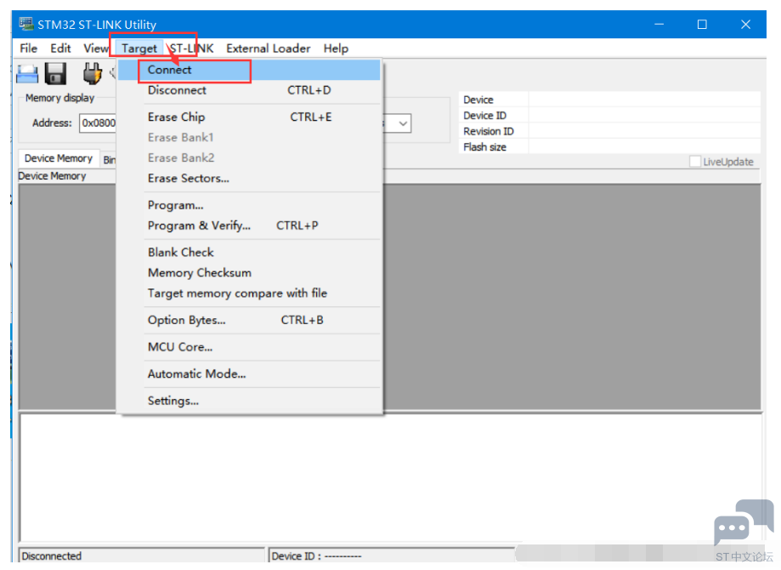781x570 pixels.
Task: Switch to the Device Memory tab
Action: point(59,158)
